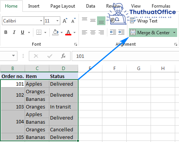Image resolution: width=179 pixels, height=142 pixels.
Task: Select cell containing 101
Action: tap(13, 84)
